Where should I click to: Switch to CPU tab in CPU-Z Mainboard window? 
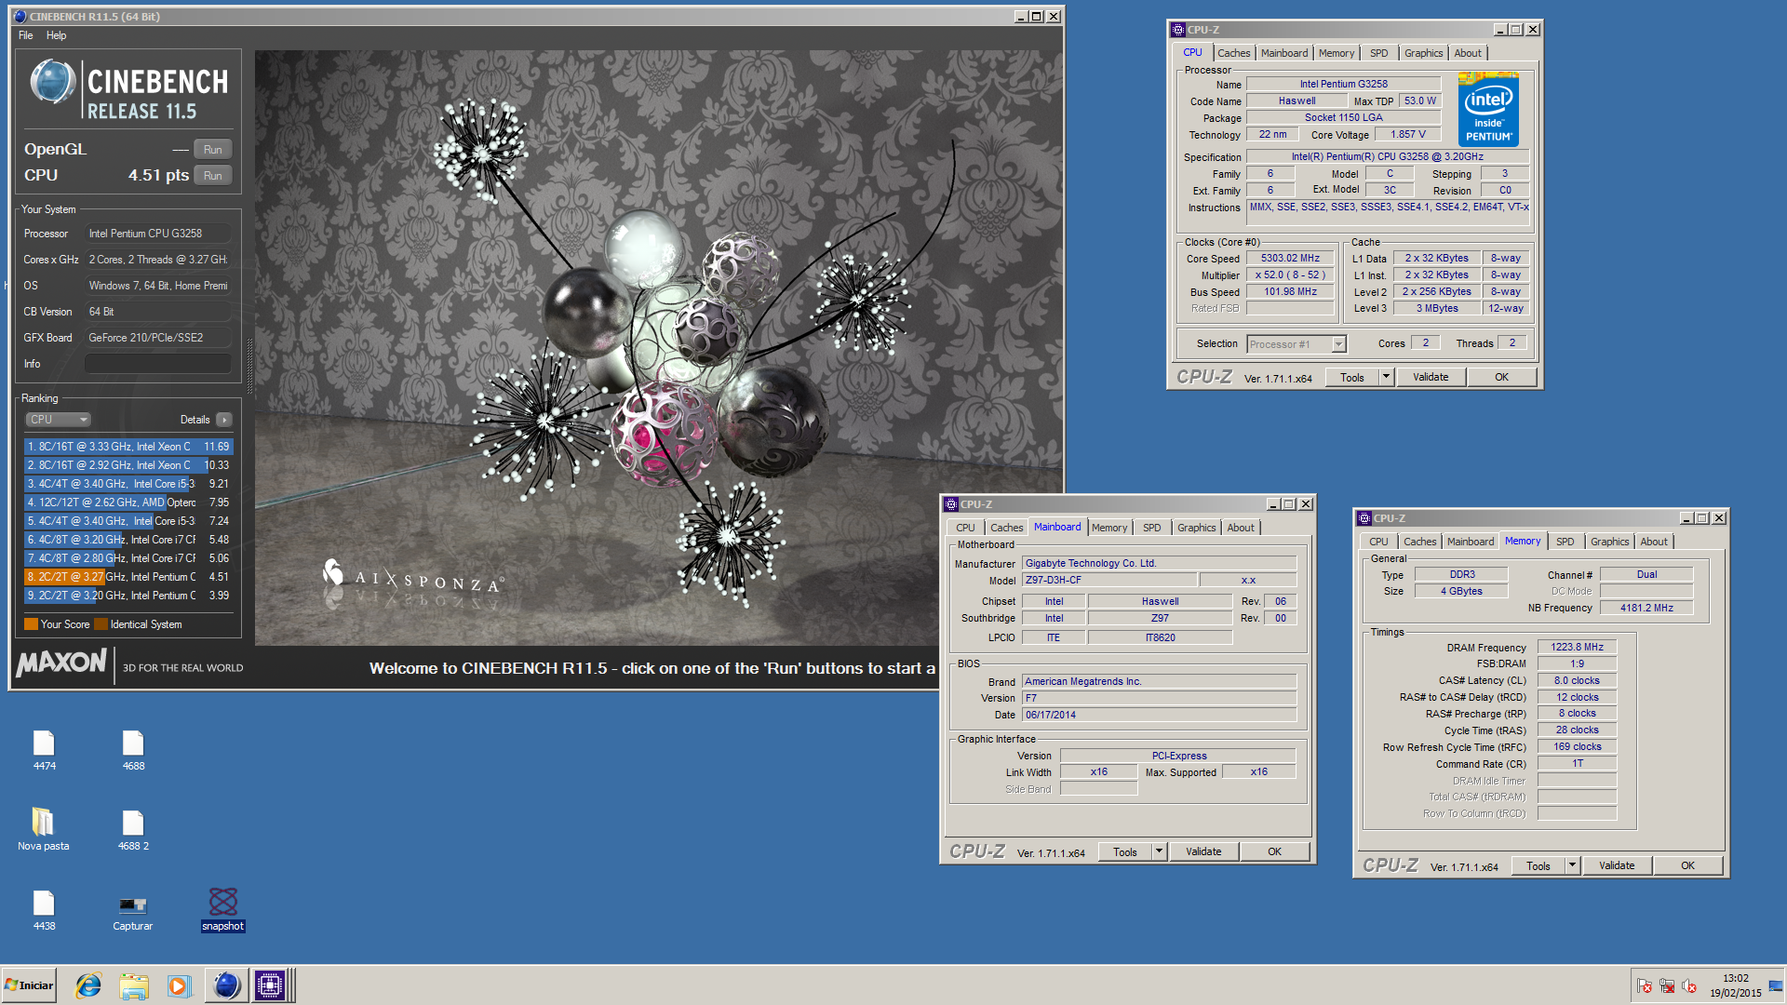coord(965,528)
